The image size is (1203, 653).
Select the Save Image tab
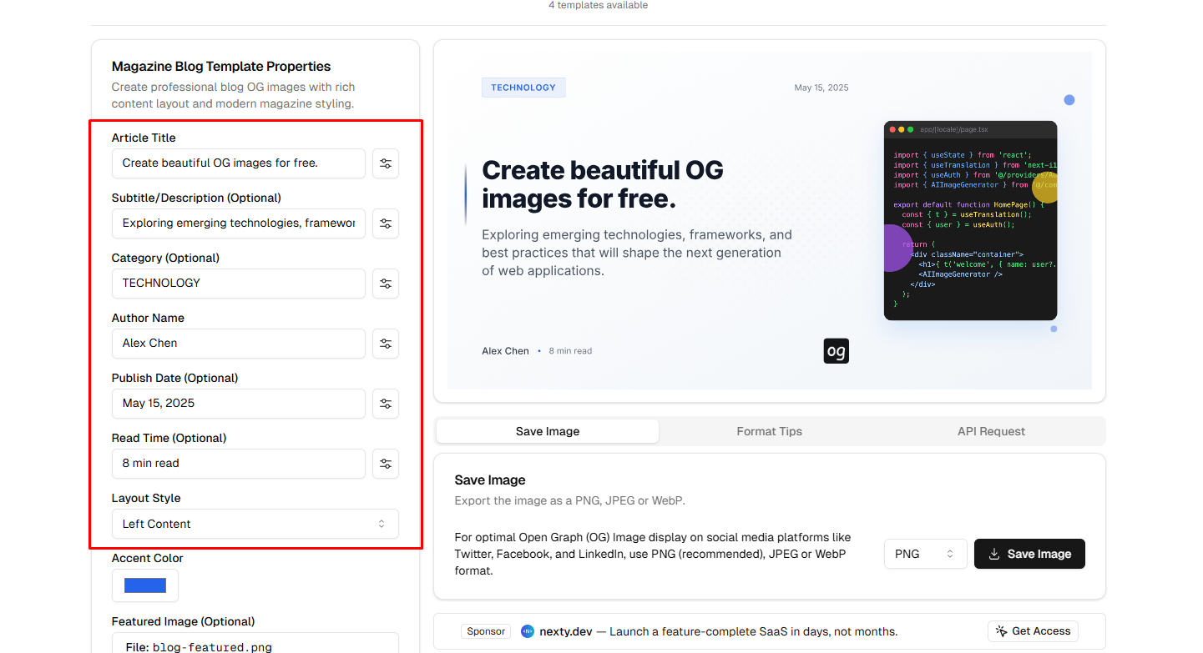[x=548, y=431]
